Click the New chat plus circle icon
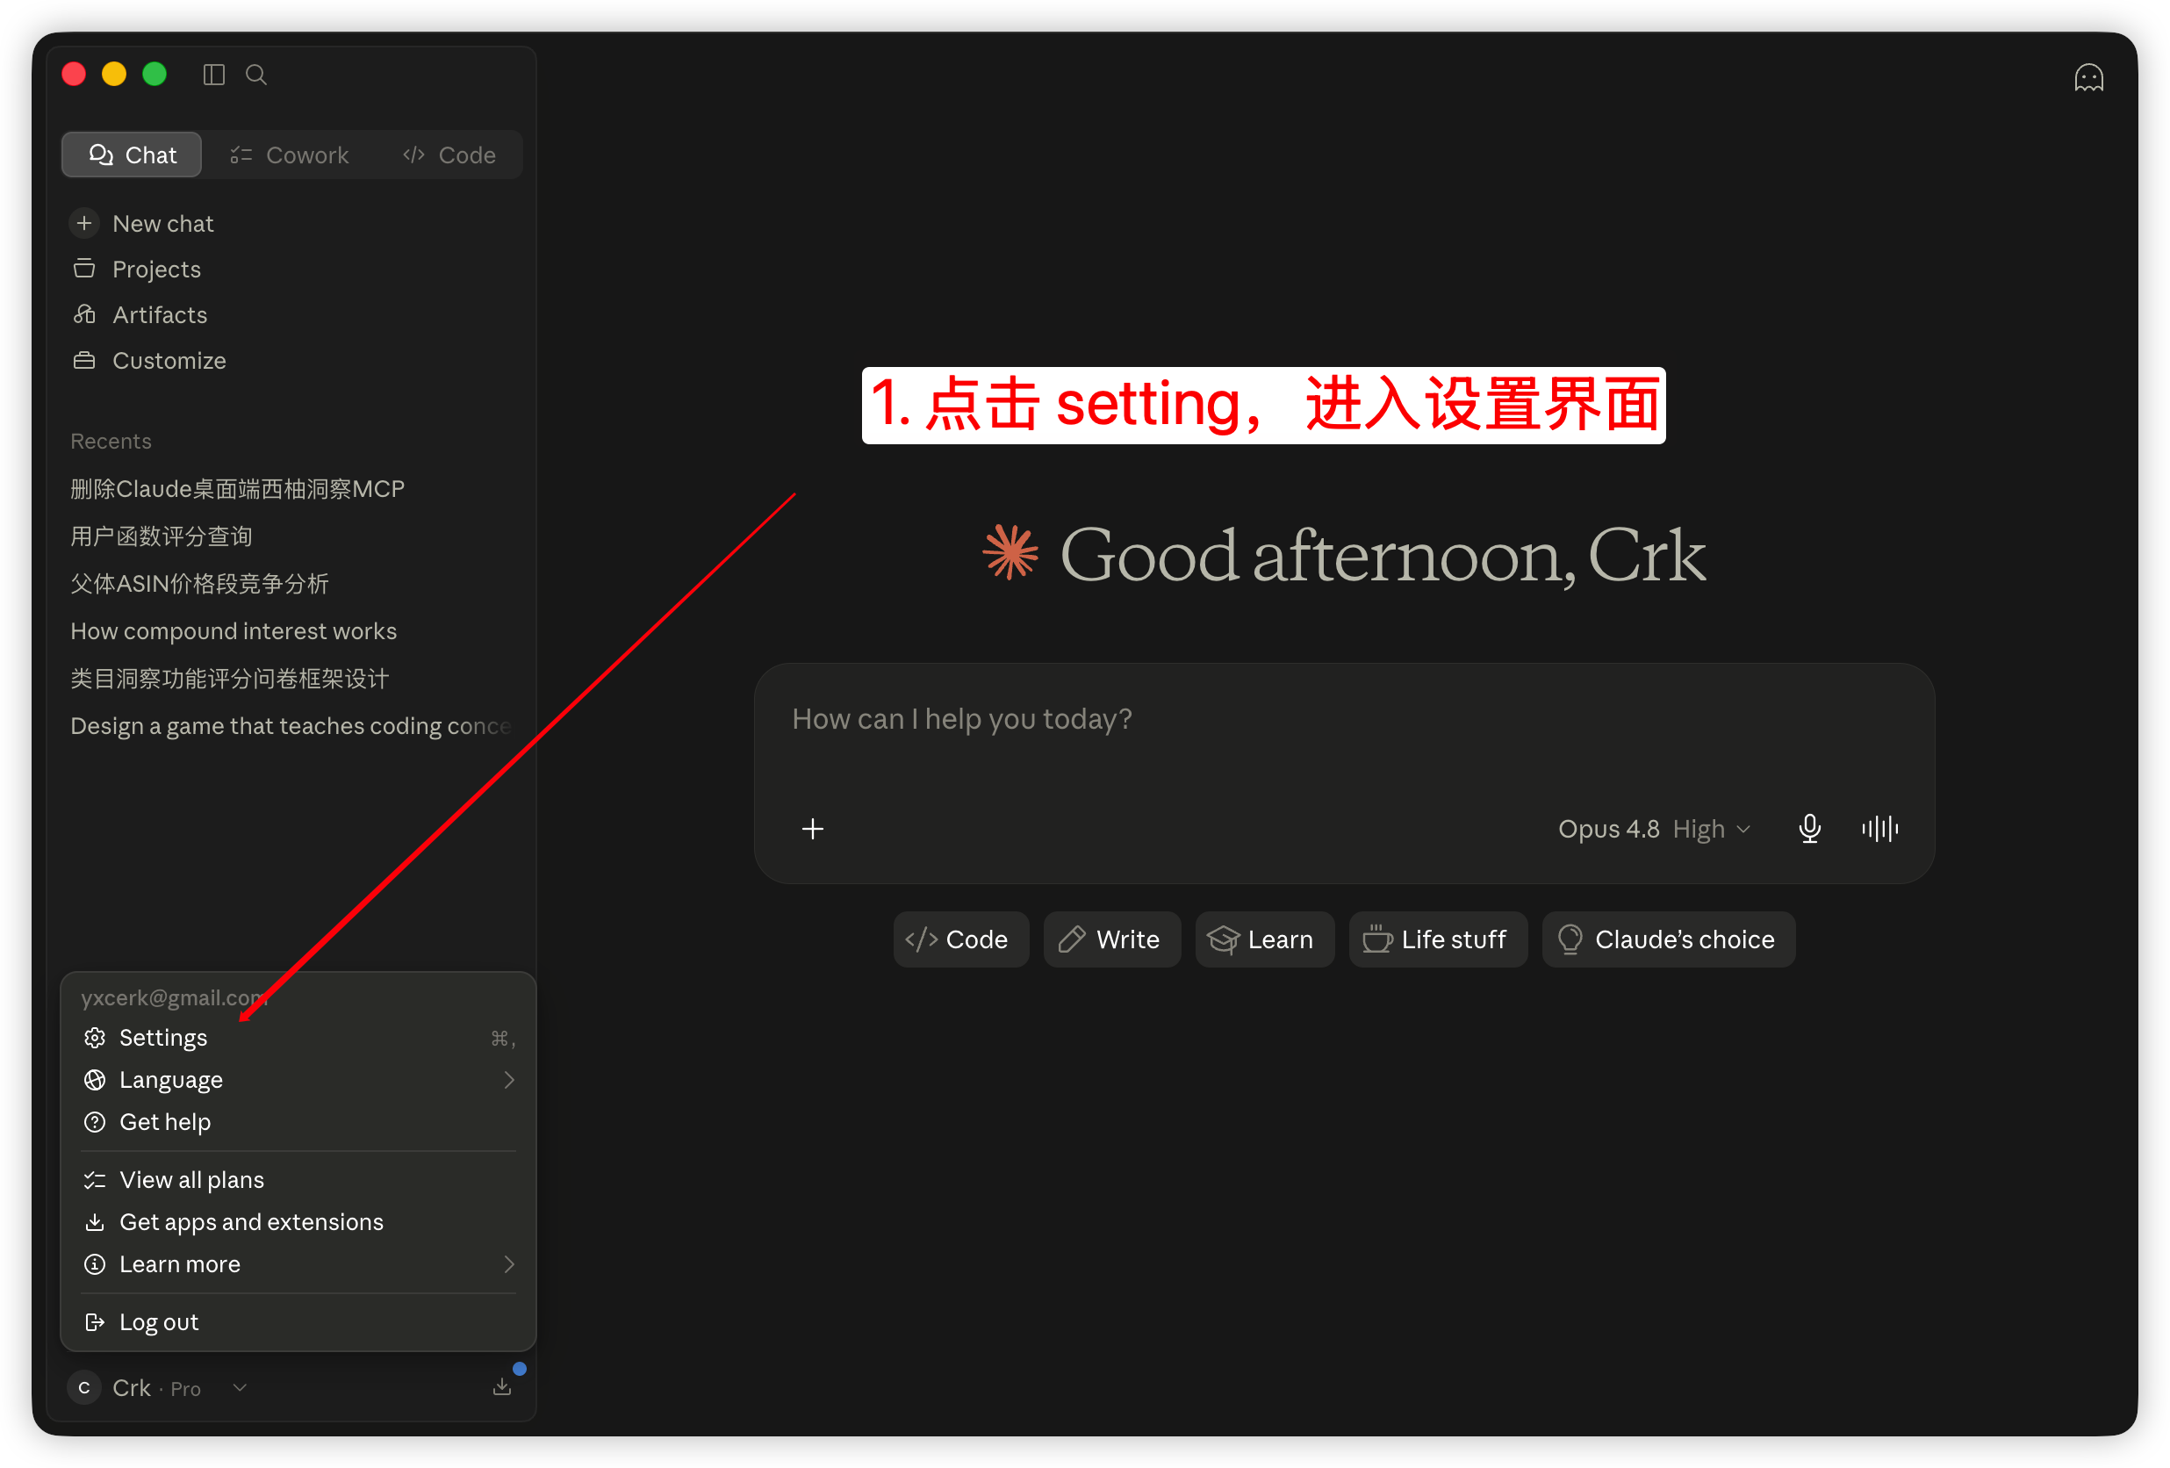The width and height of the screenshot is (2170, 1468). coord(84,223)
